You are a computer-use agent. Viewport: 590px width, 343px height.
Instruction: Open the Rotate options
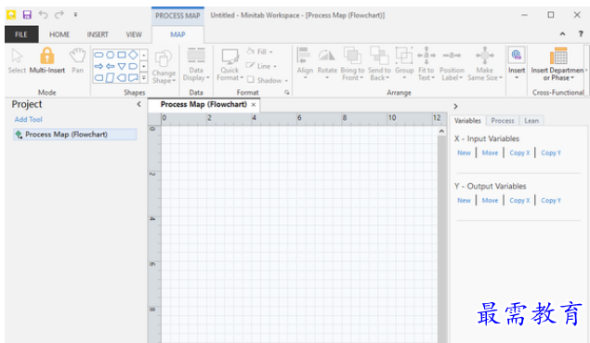(x=327, y=63)
